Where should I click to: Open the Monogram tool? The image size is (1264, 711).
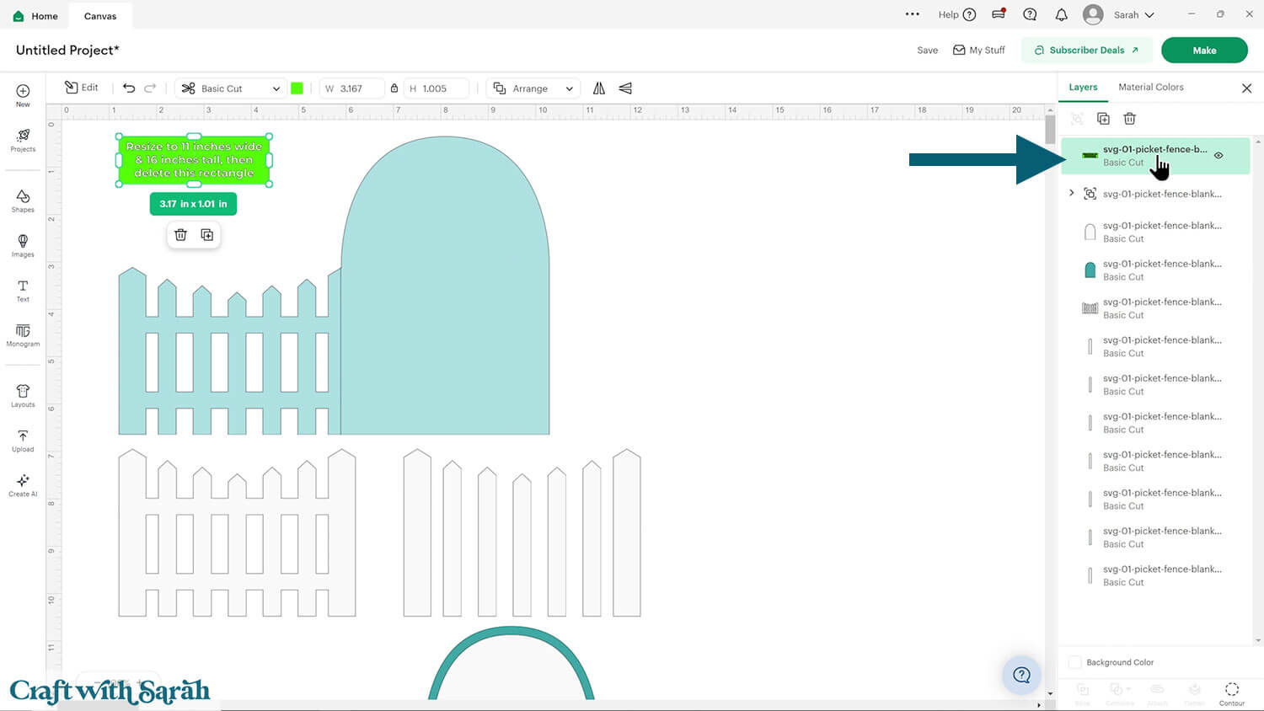point(23,334)
